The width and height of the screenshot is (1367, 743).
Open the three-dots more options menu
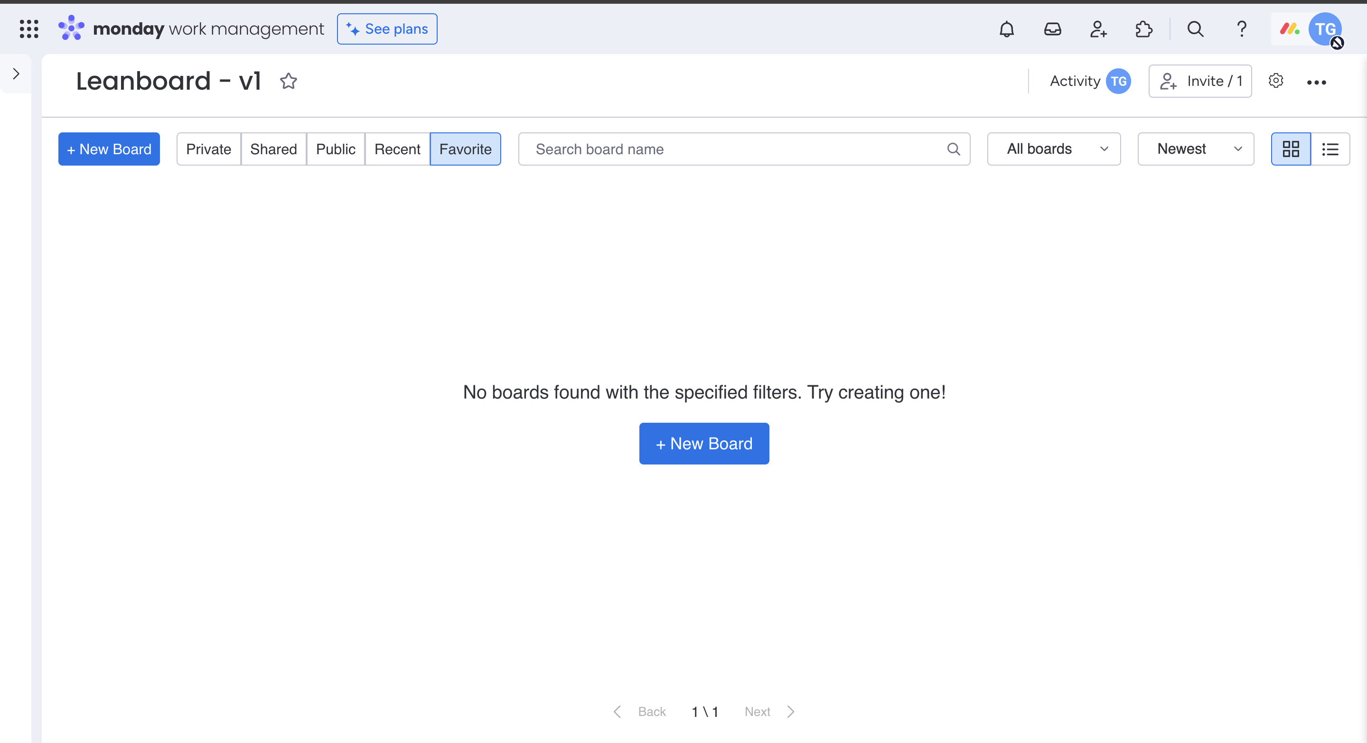(x=1316, y=82)
